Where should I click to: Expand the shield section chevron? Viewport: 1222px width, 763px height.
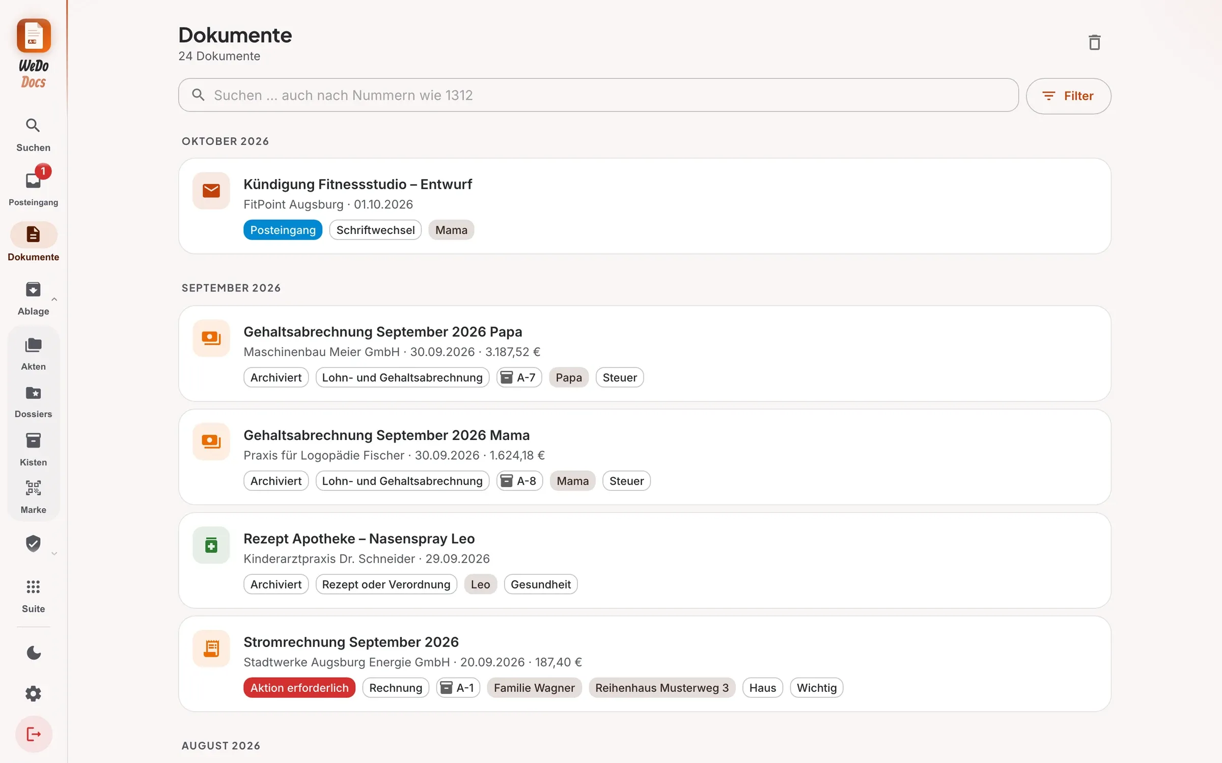[54, 553]
